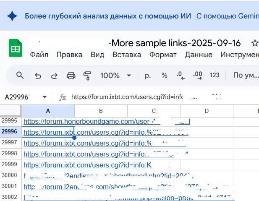Open l2endless showthread link in row 30000

(109, 176)
